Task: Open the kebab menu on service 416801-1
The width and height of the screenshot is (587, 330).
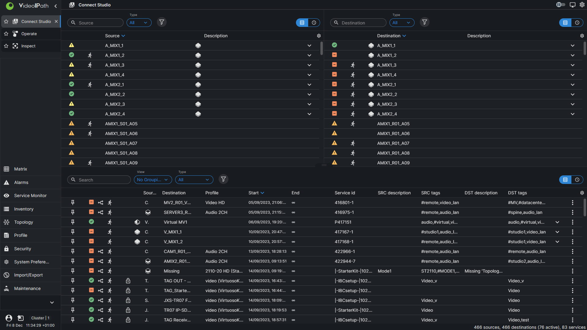Action: click(x=573, y=203)
